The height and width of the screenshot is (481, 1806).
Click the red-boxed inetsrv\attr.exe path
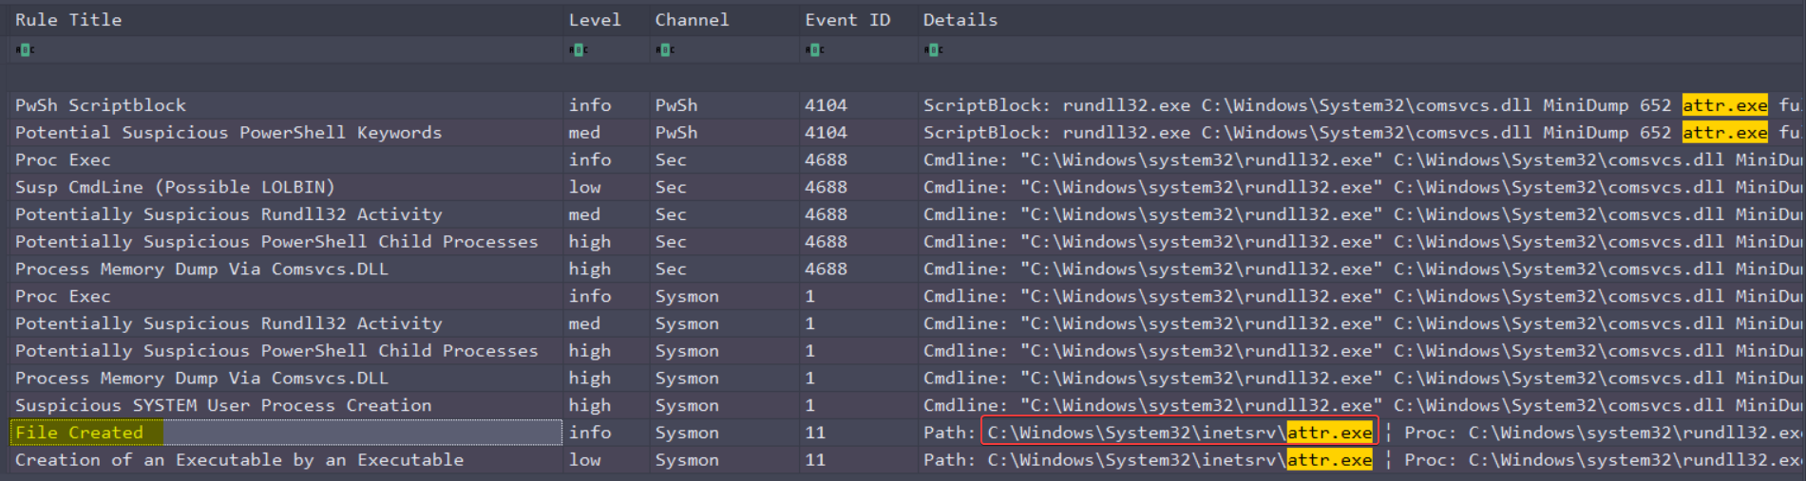(x=1179, y=433)
